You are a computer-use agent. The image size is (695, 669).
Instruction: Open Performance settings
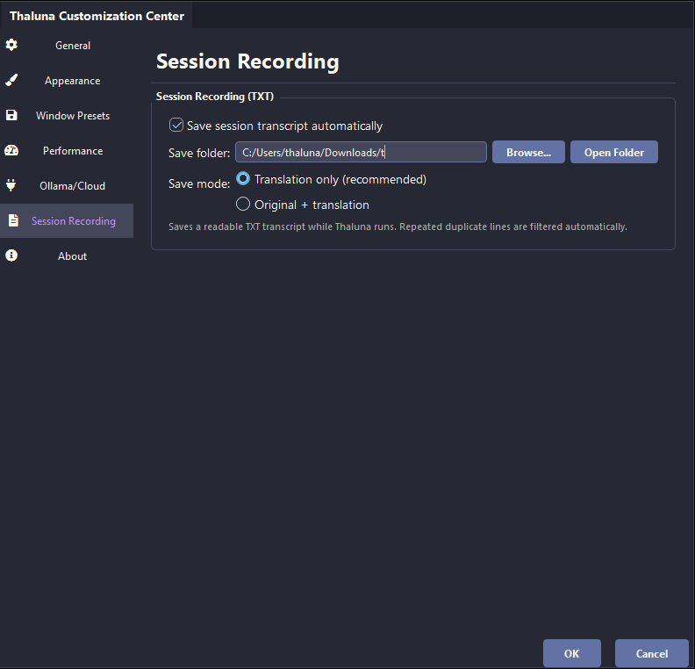[73, 151]
